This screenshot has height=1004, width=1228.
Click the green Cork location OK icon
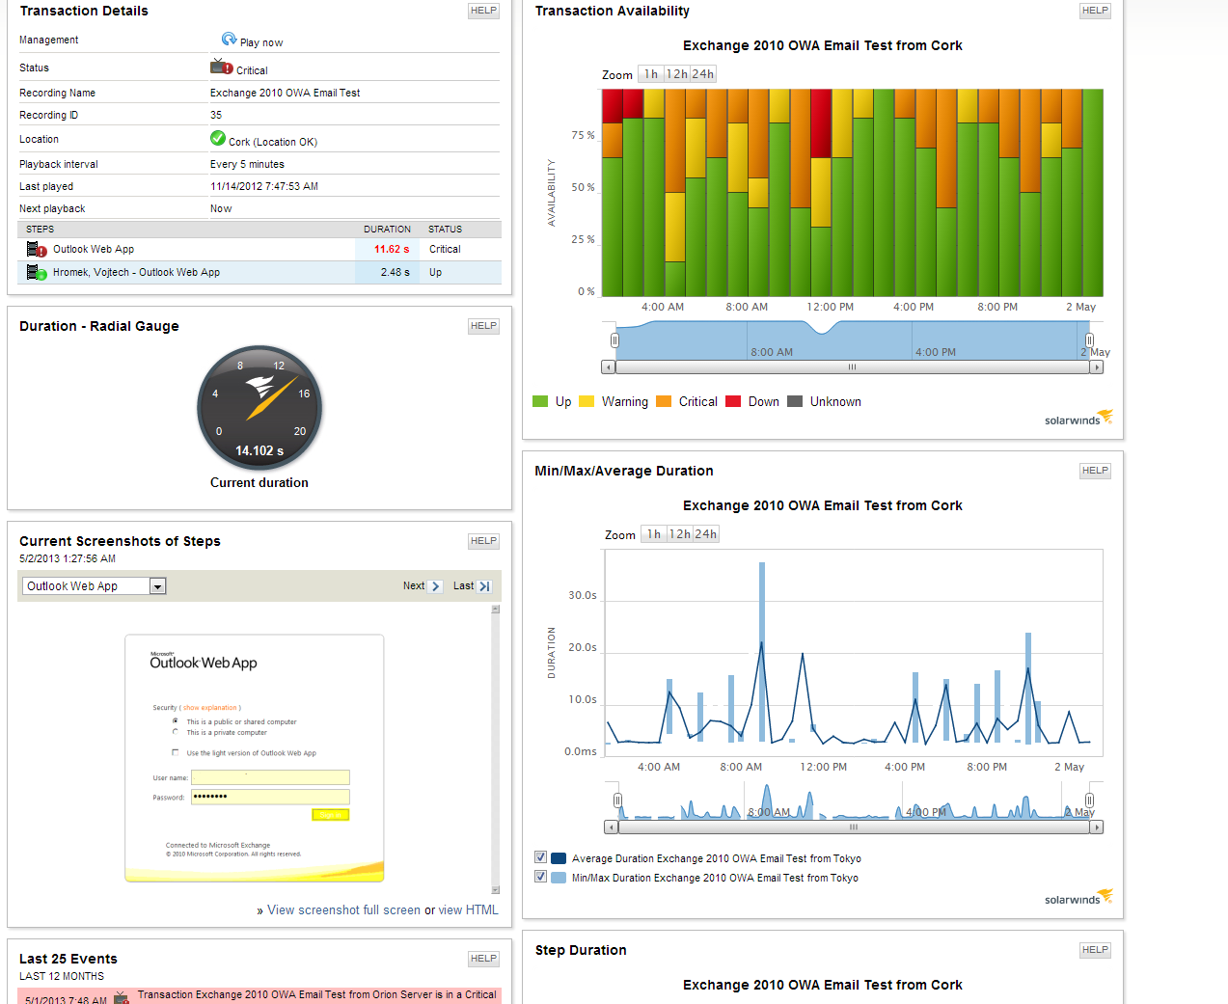218,138
